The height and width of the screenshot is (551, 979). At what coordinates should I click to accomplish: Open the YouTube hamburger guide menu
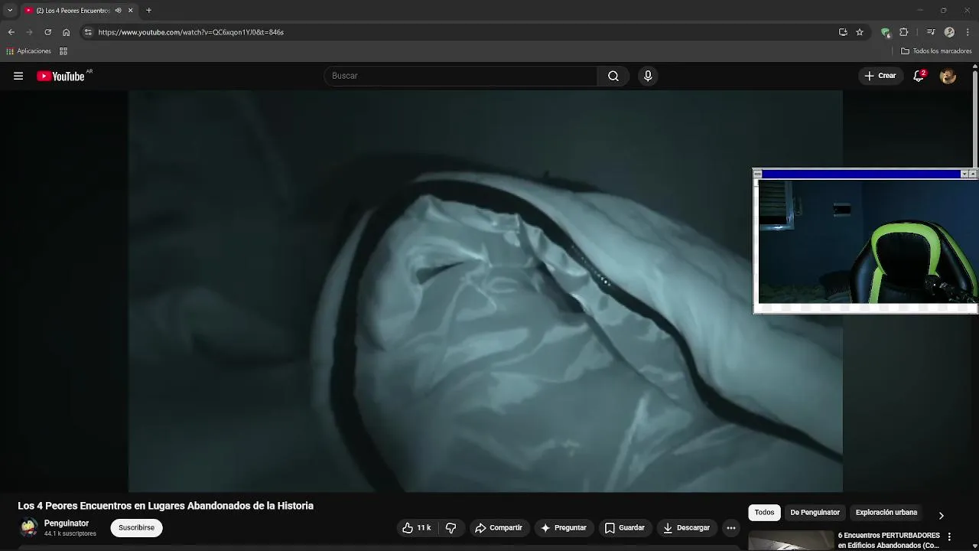click(18, 76)
